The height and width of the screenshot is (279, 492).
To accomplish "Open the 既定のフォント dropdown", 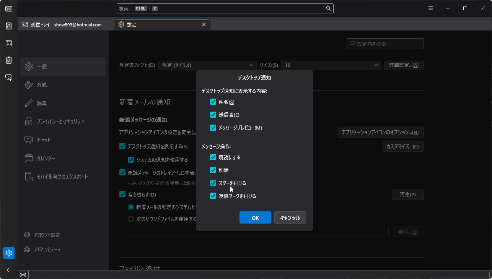I will click(208, 65).
